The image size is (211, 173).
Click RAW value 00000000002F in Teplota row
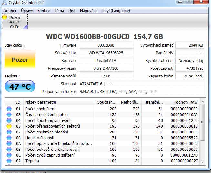click(x=184, y=161)
